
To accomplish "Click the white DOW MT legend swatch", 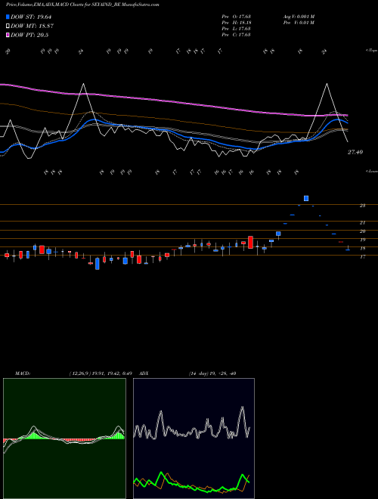I will (x=8, y=26).
